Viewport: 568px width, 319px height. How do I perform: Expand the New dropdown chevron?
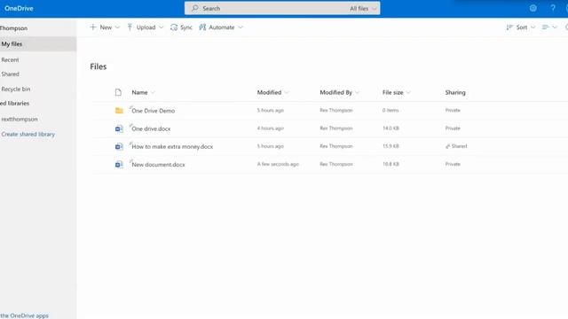pyautogui.click(x=117, y=27)
